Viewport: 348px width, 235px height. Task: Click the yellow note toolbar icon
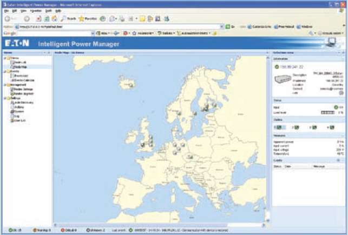tap(142, 19)
